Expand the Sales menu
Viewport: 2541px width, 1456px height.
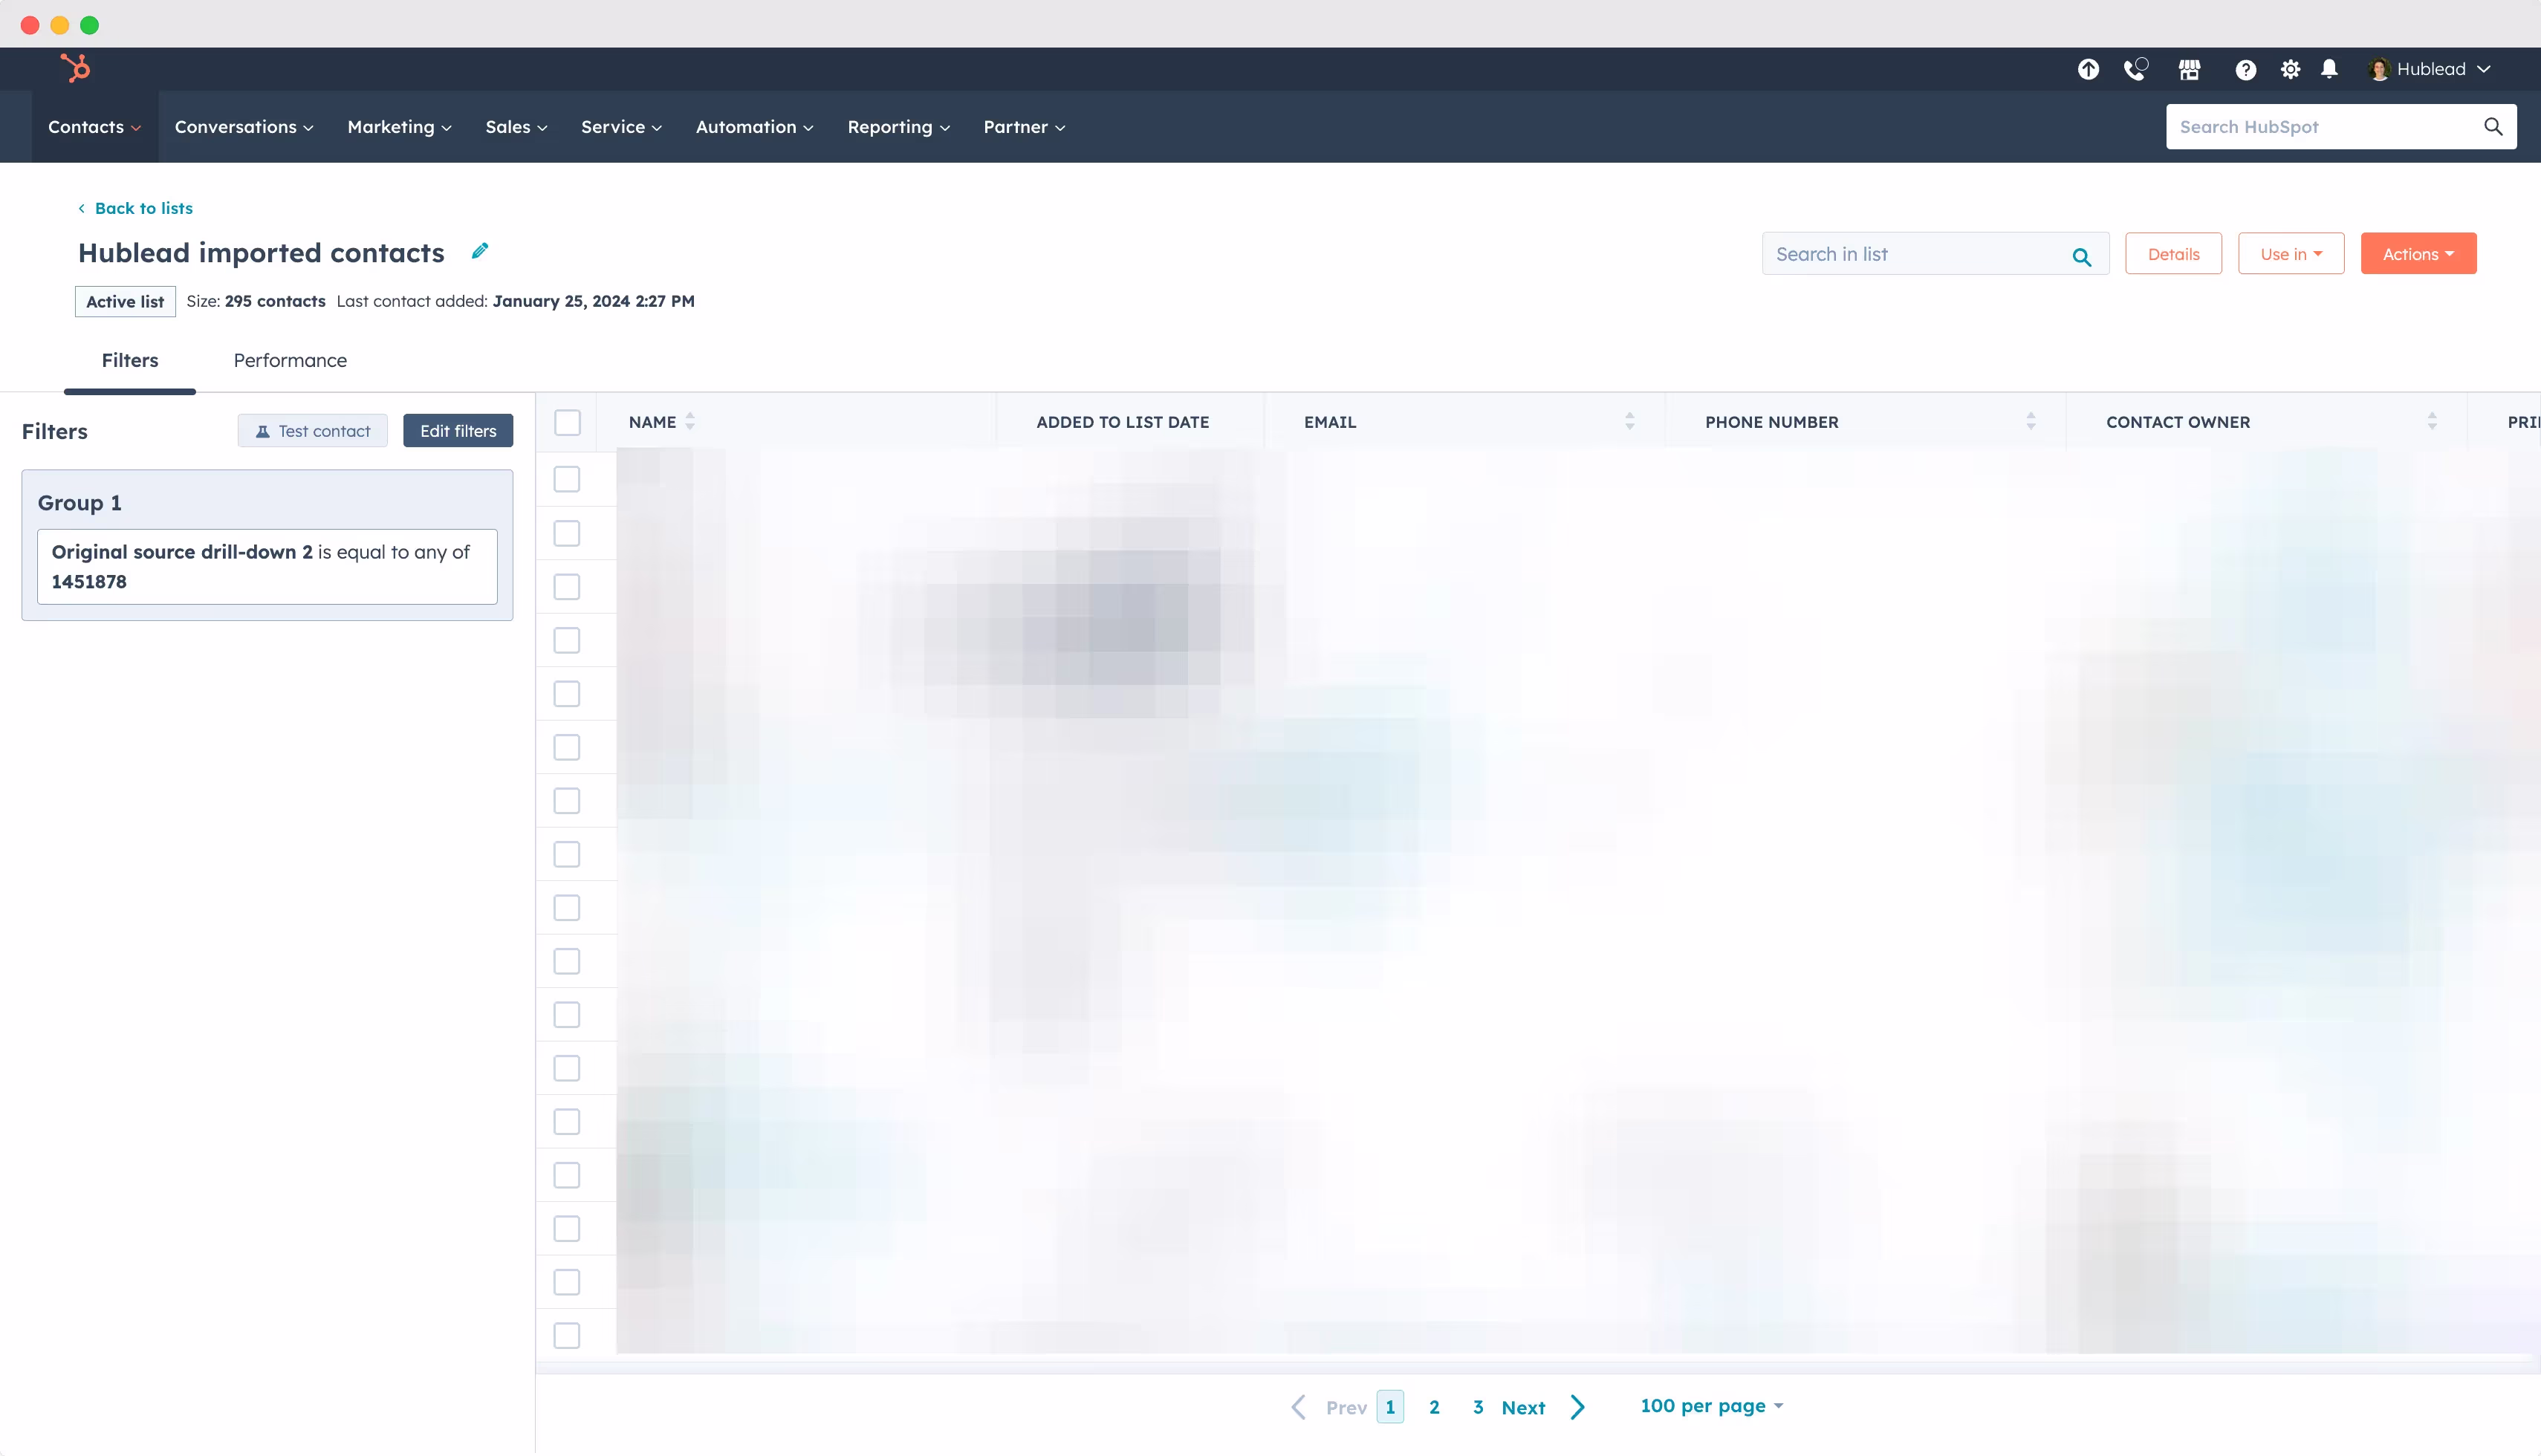click(516, 127)
